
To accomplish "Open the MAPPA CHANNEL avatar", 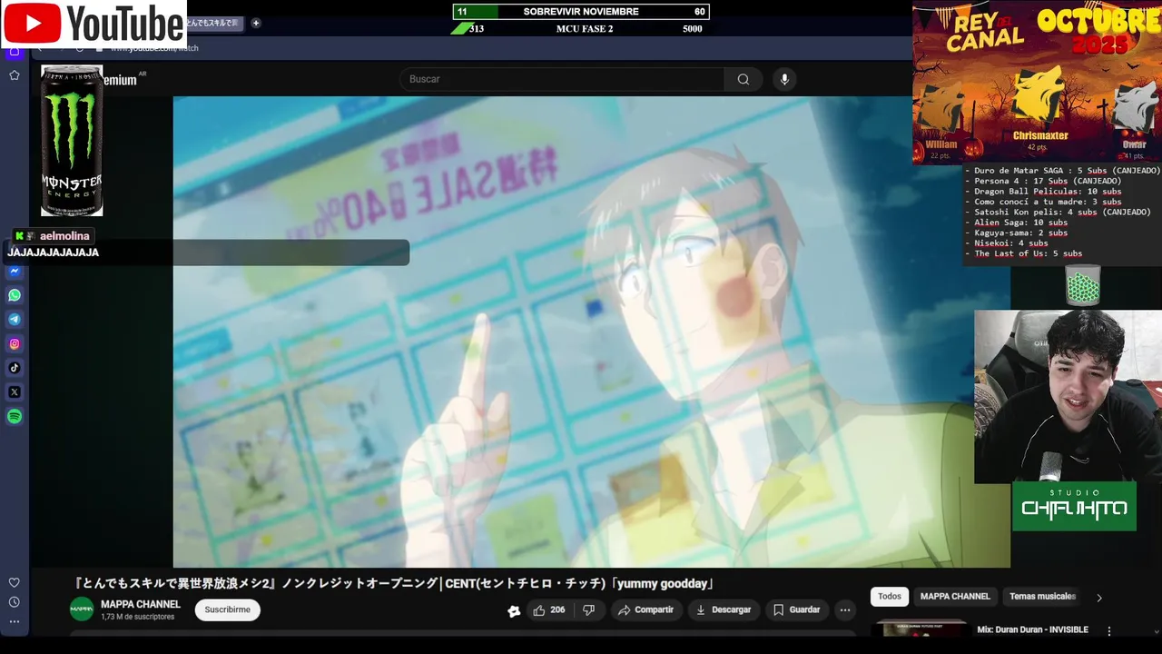I will coord(82,609).
